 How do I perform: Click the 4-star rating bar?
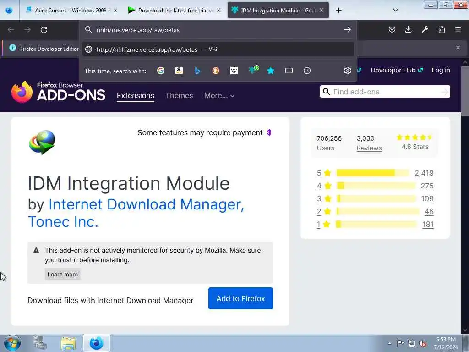tap(376, 186)
